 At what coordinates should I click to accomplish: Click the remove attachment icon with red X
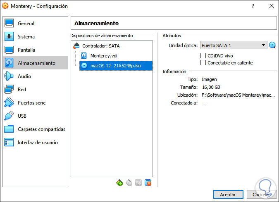148,183
